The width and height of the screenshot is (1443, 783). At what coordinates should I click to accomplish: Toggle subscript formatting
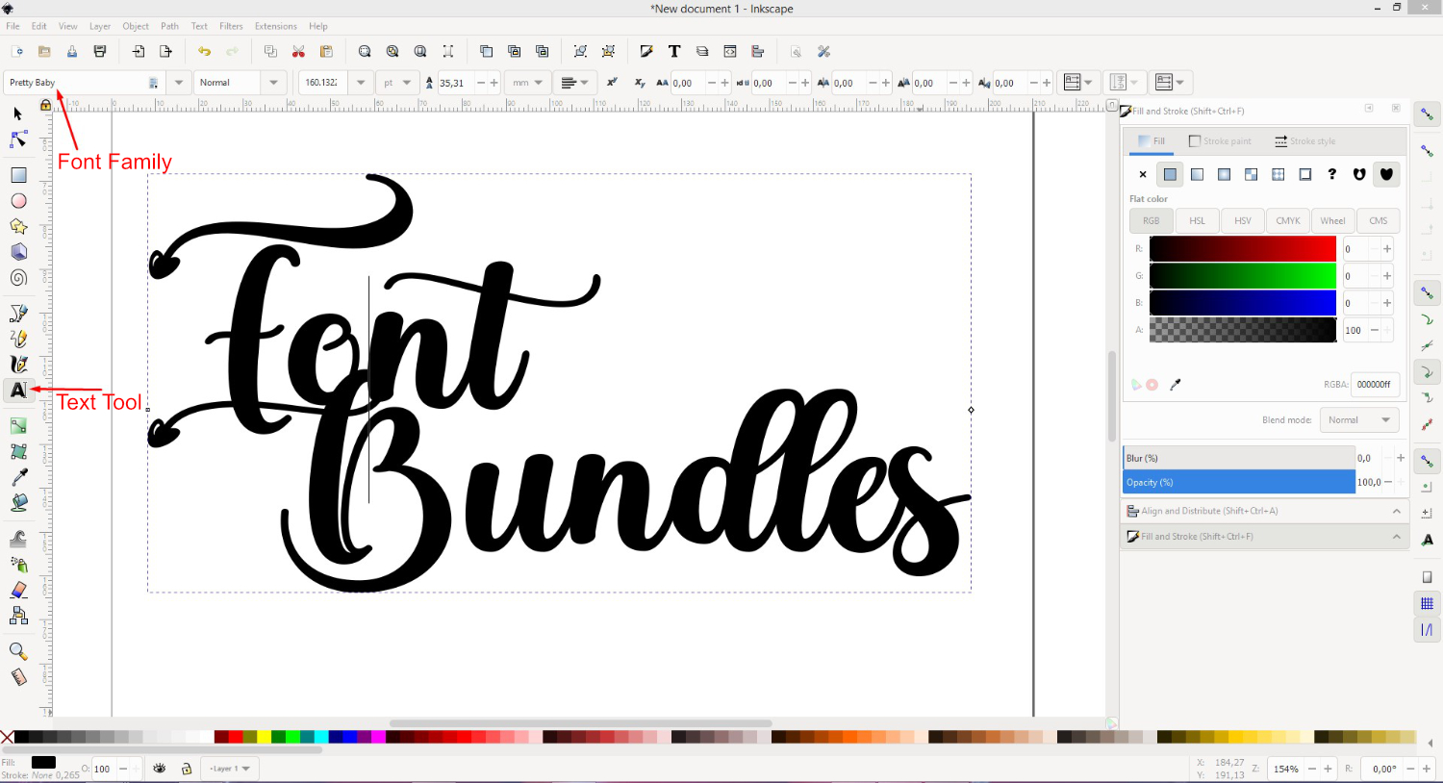coord(640,83)
